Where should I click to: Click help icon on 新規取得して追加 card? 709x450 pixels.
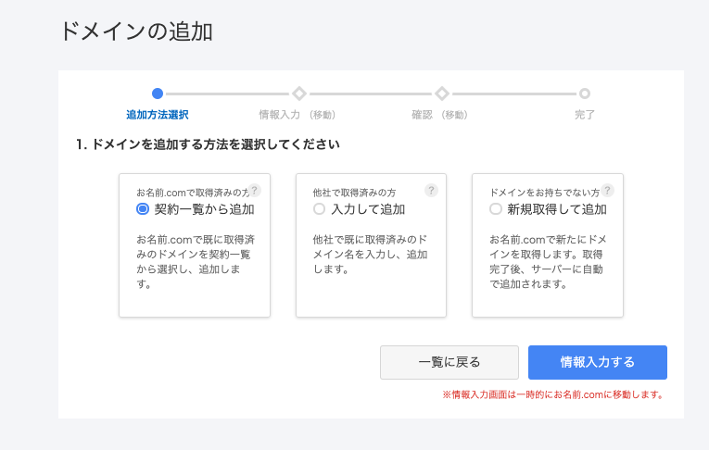click(x=607, y=190)
